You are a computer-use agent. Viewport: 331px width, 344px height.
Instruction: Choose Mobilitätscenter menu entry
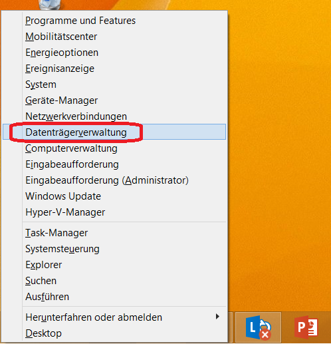[114, 37]
